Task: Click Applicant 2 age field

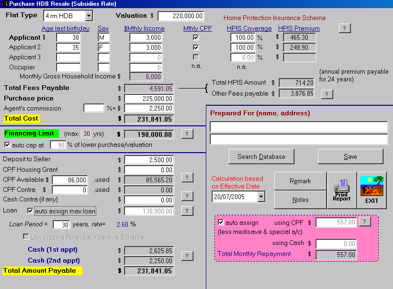Action: pos(68,47)
